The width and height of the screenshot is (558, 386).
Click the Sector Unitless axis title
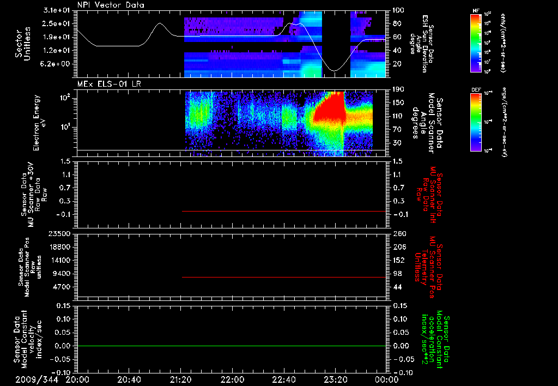pyautogui.click(x=23, y=44)
